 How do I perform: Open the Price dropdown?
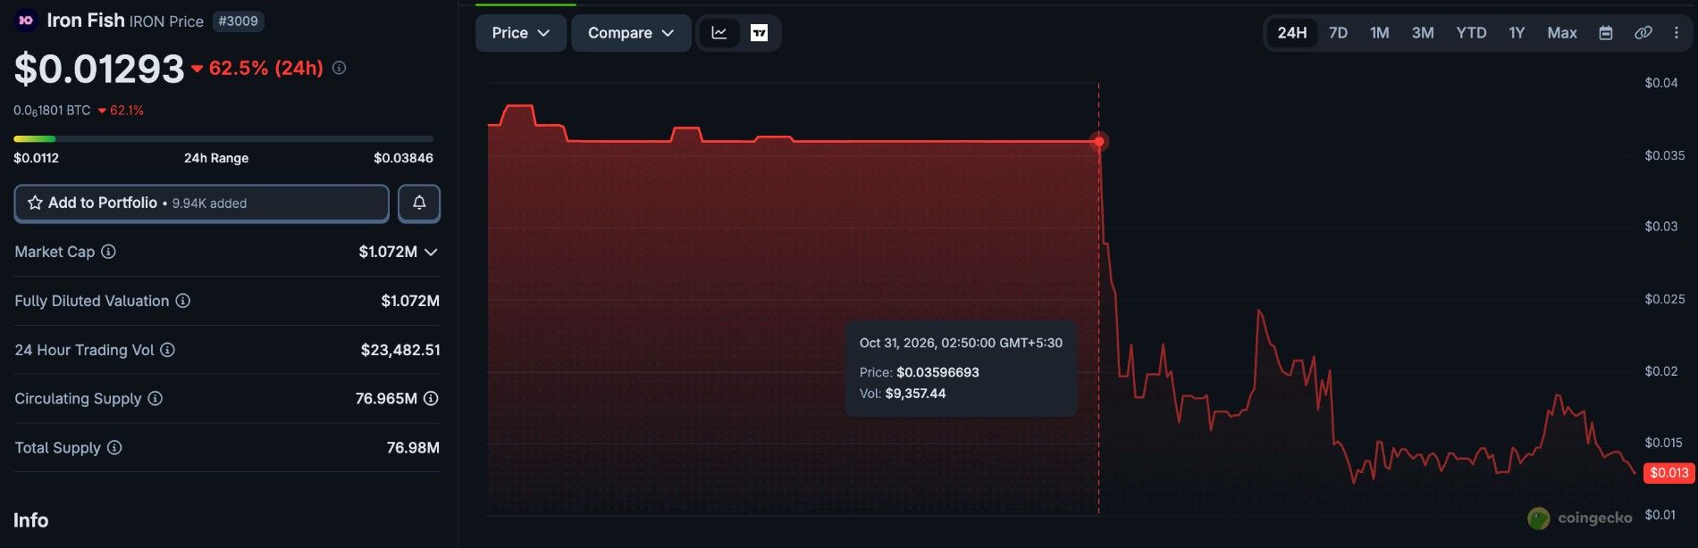520,33
